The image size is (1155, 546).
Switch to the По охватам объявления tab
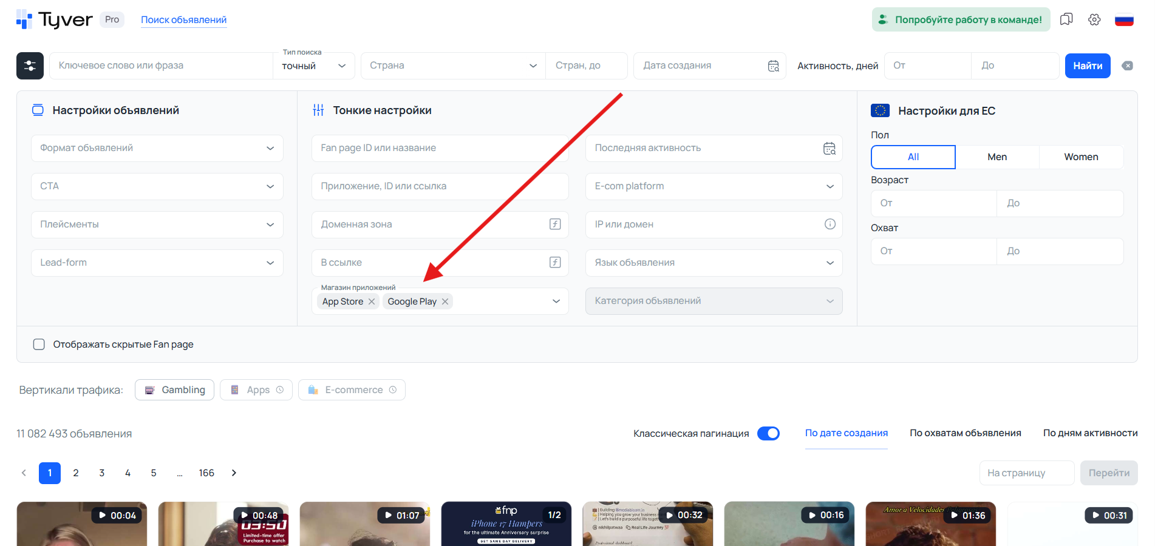(x=965, y=433)
